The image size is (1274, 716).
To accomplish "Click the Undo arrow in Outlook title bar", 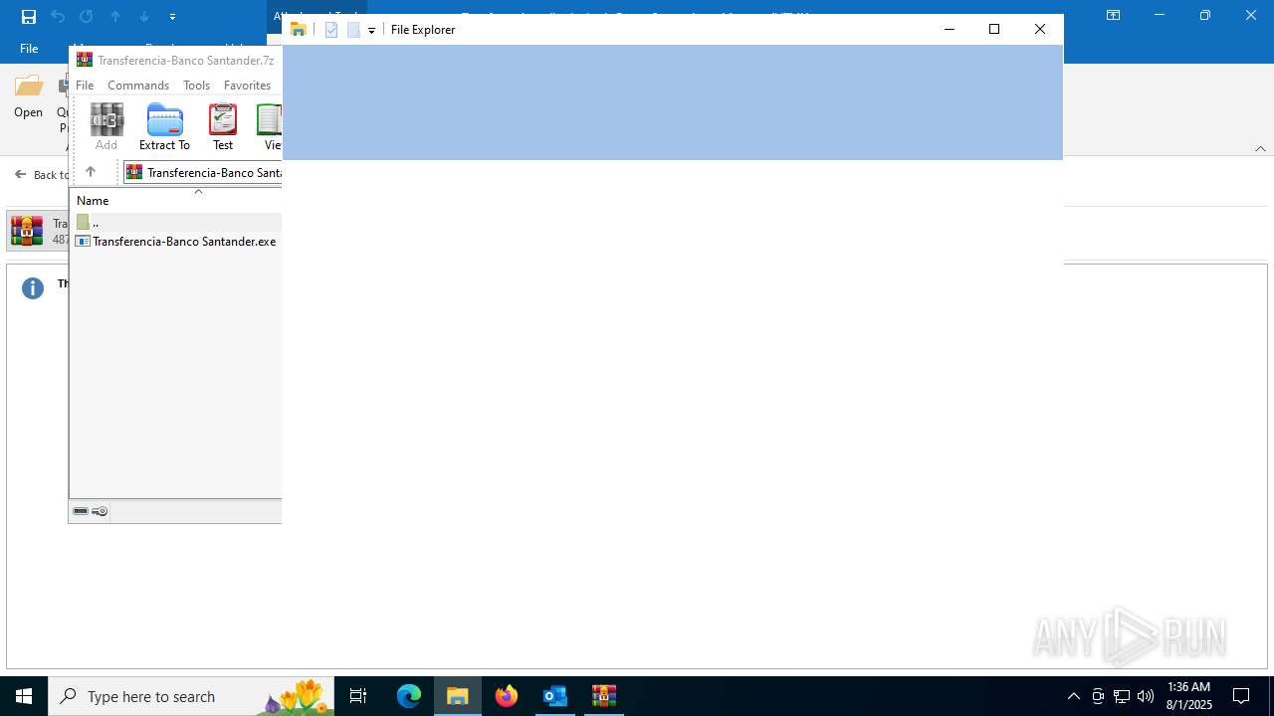I will tap(58, 16).
